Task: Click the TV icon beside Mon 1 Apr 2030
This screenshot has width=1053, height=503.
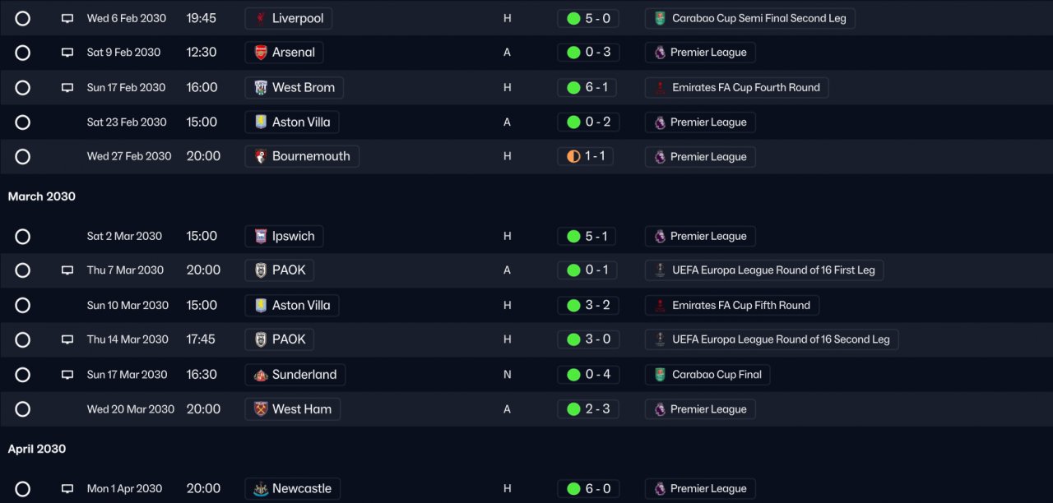Action: coord(67,489)
